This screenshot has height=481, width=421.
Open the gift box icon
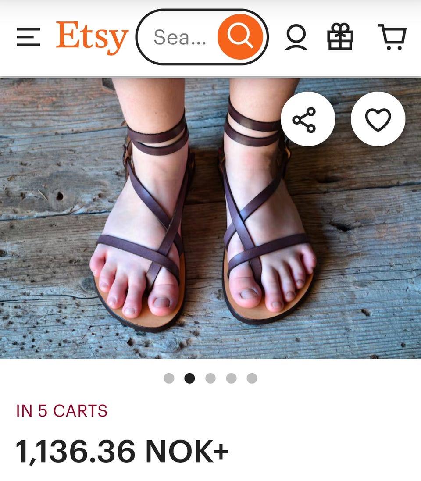tap(340, 36)
